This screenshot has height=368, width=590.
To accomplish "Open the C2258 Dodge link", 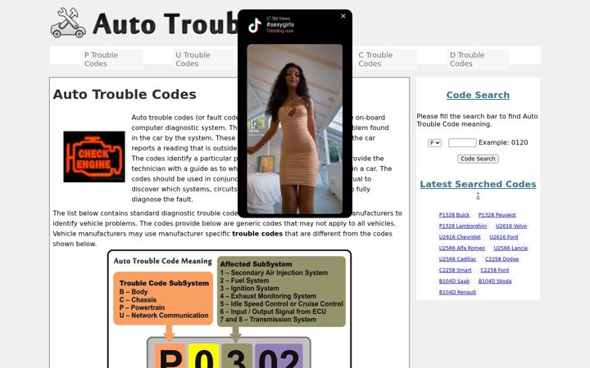I will (502, 259).
